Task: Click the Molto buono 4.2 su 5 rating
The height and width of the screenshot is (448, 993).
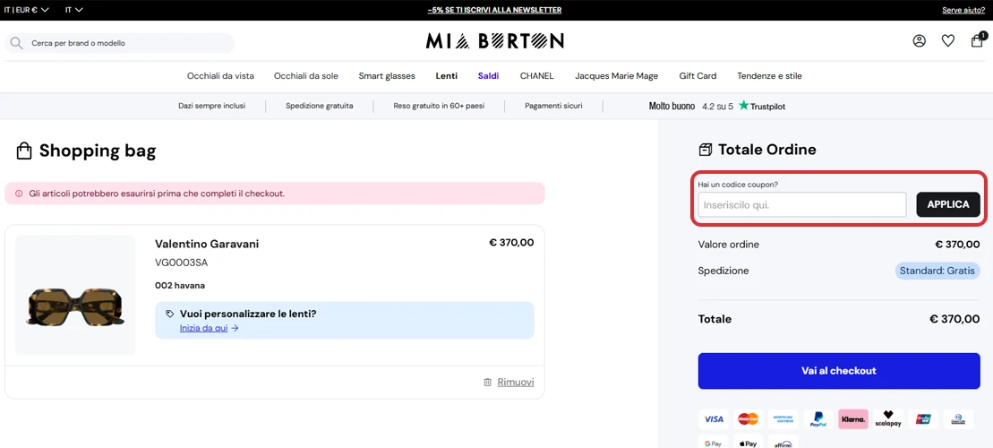Action: (x=691, y=107)
